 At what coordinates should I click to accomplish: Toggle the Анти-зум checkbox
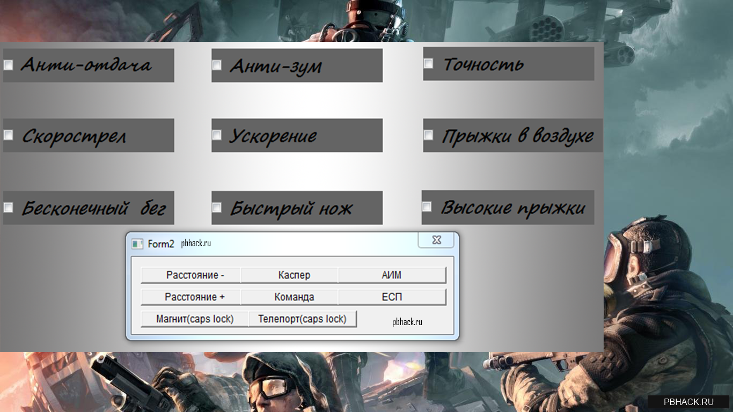[217, 65]
